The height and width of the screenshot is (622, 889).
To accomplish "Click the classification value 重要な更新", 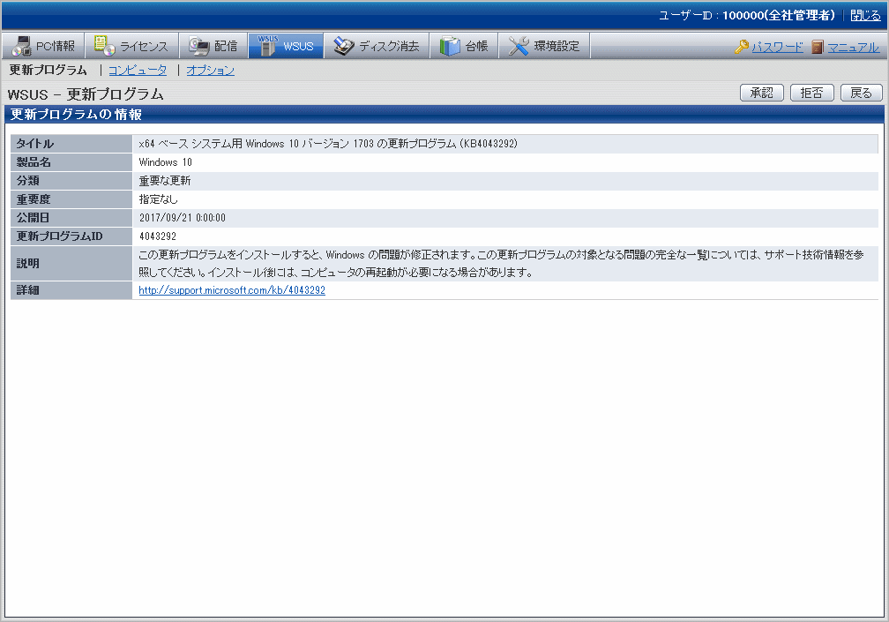I will pyautogui.click(x=164, y=181).
